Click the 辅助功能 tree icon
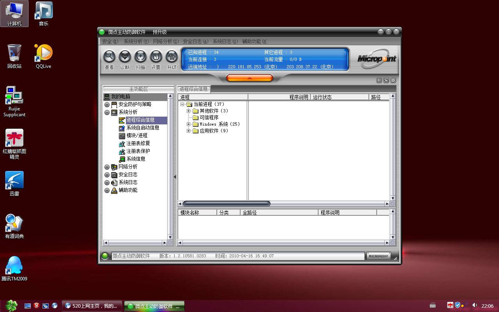The height and width of the screenshot is (312, 499). click(x=114, y=190)
